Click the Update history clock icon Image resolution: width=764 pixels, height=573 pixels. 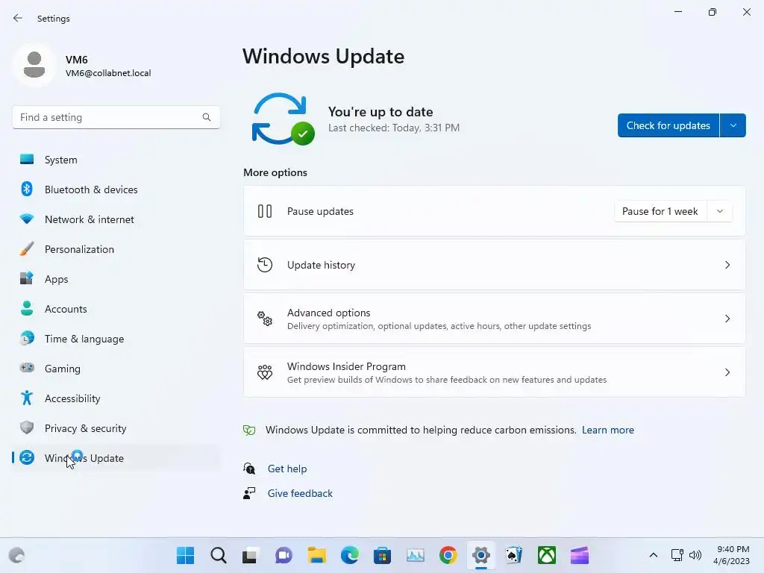[265, 265]
